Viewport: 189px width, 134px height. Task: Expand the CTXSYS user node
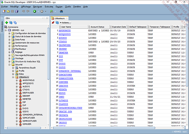[x=17, y=90]
